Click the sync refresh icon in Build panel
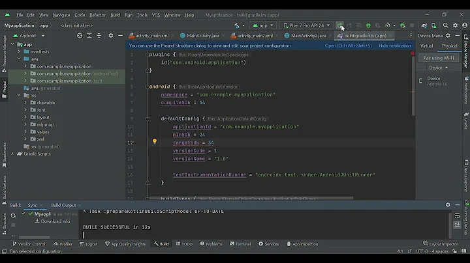 click(13, 215)
